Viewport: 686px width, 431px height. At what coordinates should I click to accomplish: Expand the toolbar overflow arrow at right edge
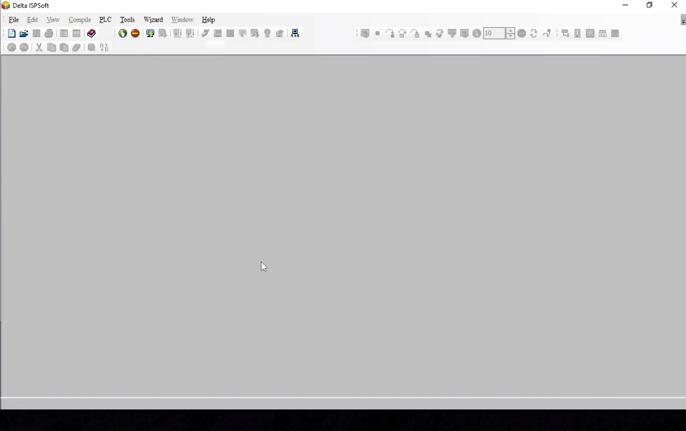[682, 22]
